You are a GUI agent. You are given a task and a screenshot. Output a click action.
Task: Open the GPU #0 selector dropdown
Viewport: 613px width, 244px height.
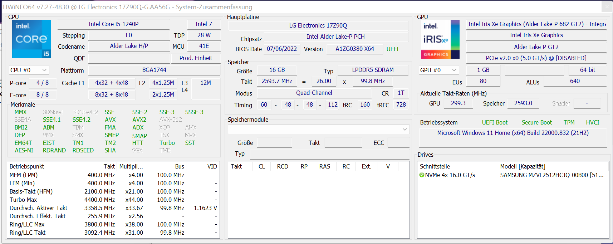[x=438, y=70]
